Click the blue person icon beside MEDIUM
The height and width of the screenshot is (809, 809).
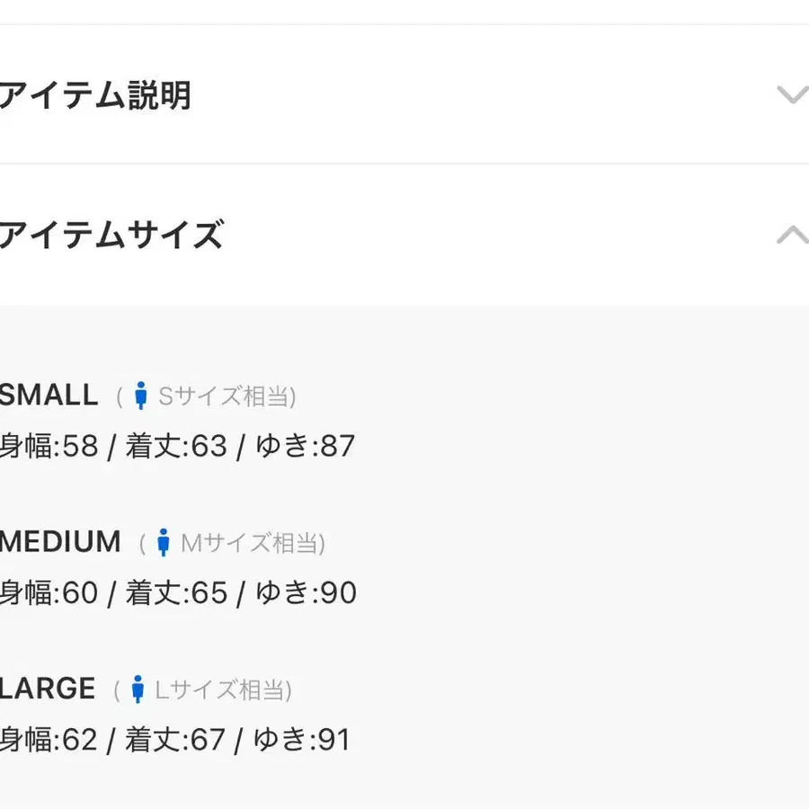click(163, 542)
